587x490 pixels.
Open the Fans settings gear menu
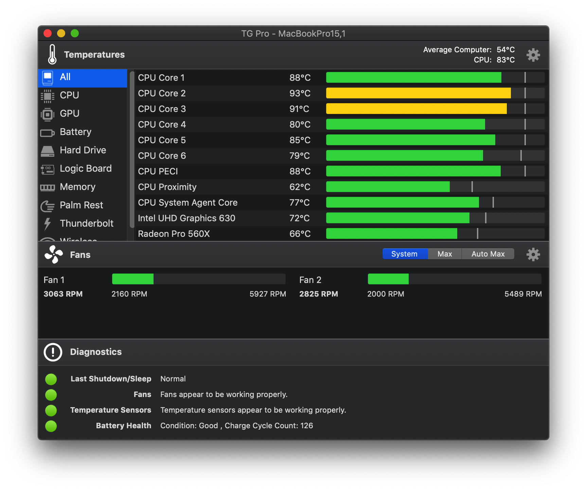pyautogui.click(x=533, y=255)
